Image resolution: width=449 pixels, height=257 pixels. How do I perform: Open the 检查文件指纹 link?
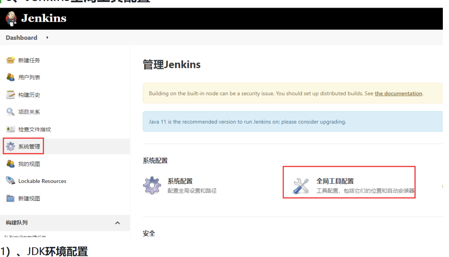point(35,130)
